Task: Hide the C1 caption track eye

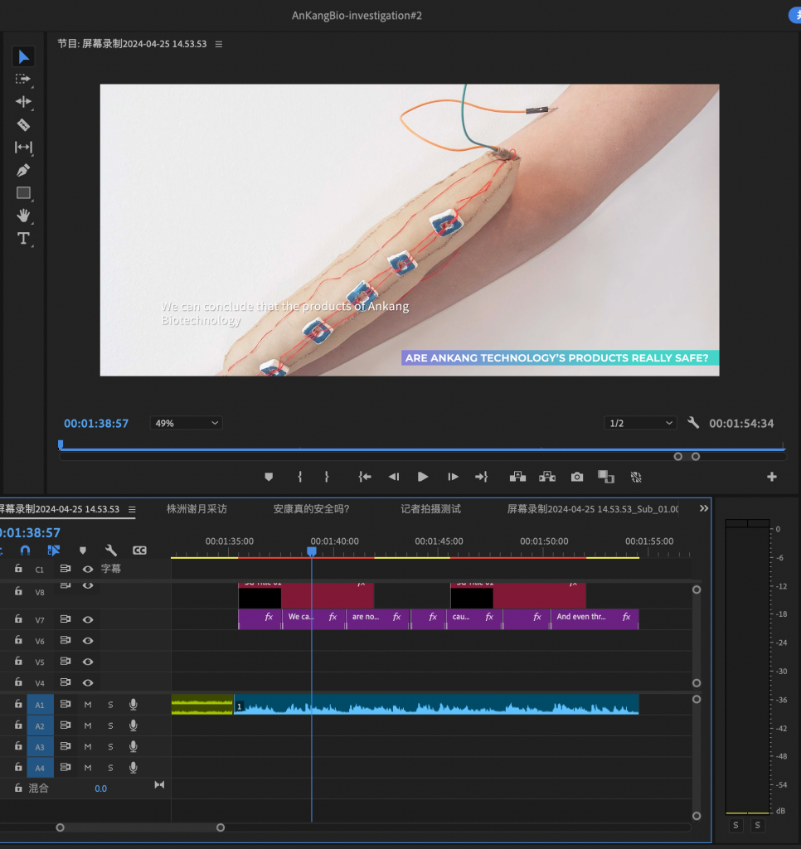Action: tap(88, 569)
